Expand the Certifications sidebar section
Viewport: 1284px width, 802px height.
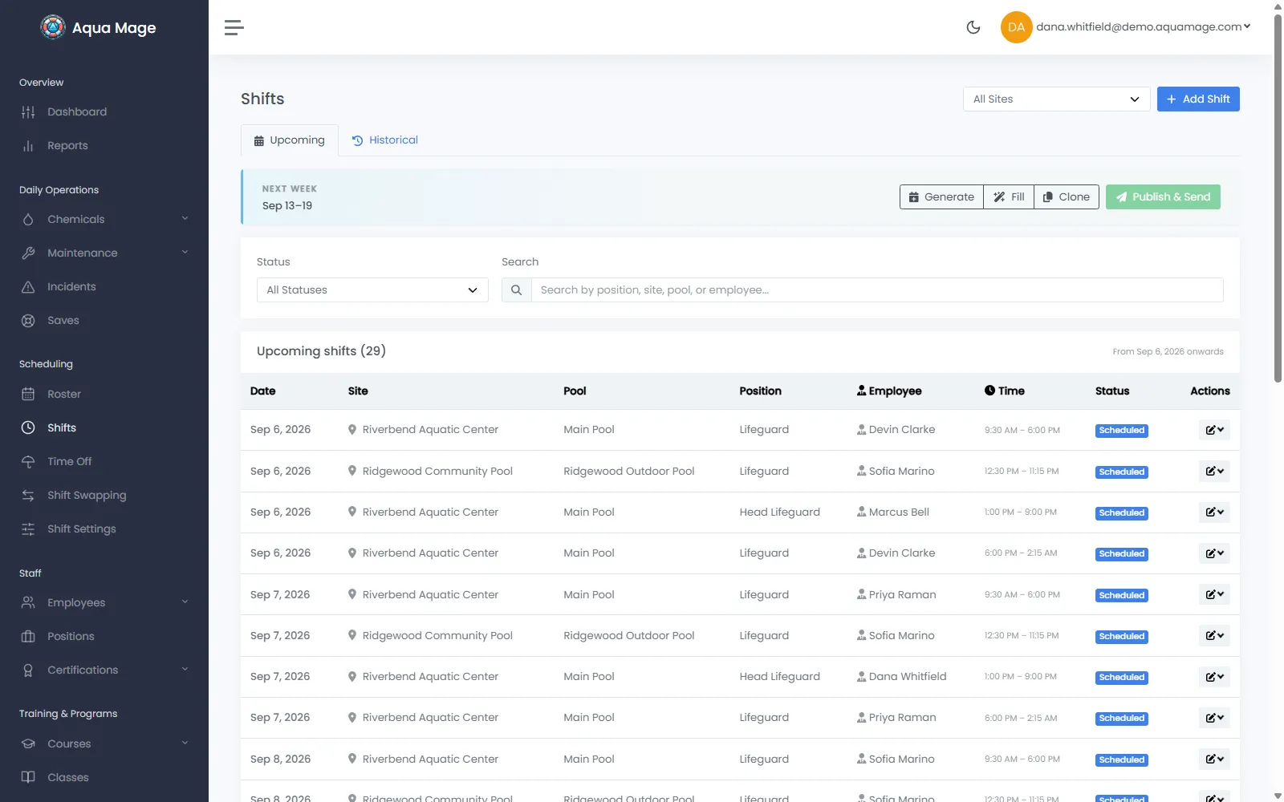point(104,670)
